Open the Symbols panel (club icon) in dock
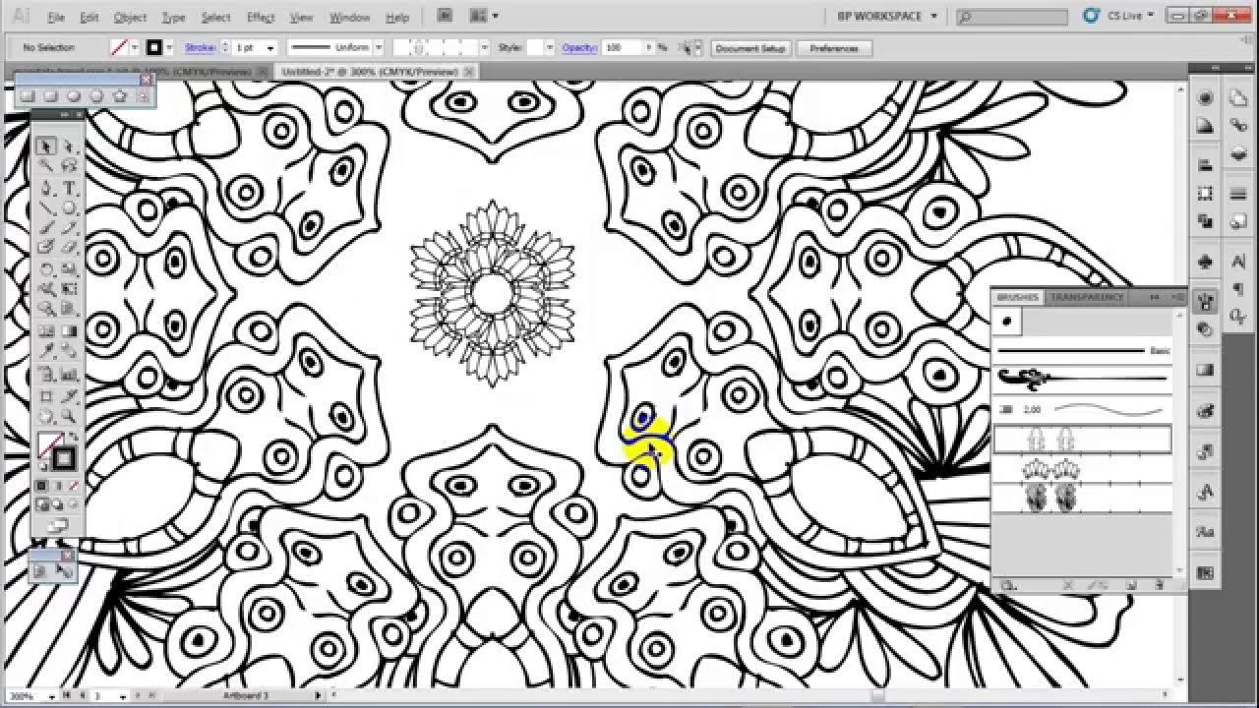Viewport: 1259px width, 708px height. pyautogui.click(x=1206, y=263)
